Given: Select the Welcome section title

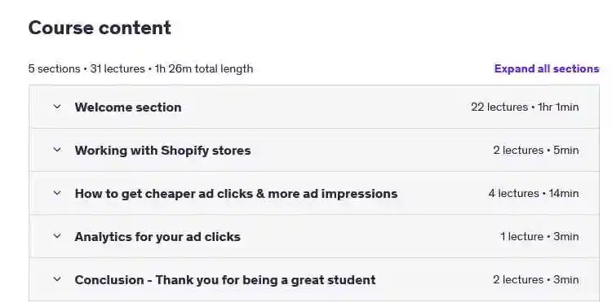Looking at the screenshot, I should 128,107.
